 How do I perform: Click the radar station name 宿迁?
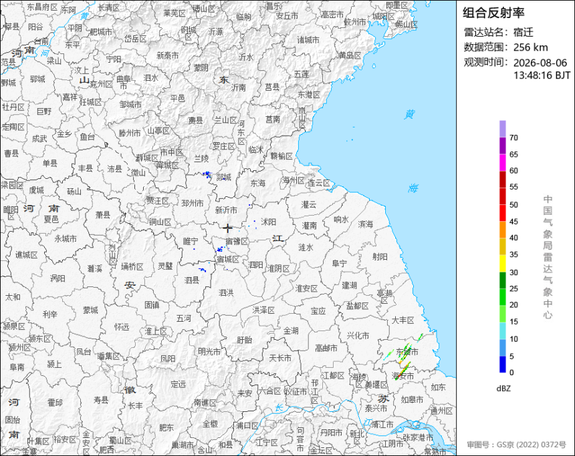point(524,32)
